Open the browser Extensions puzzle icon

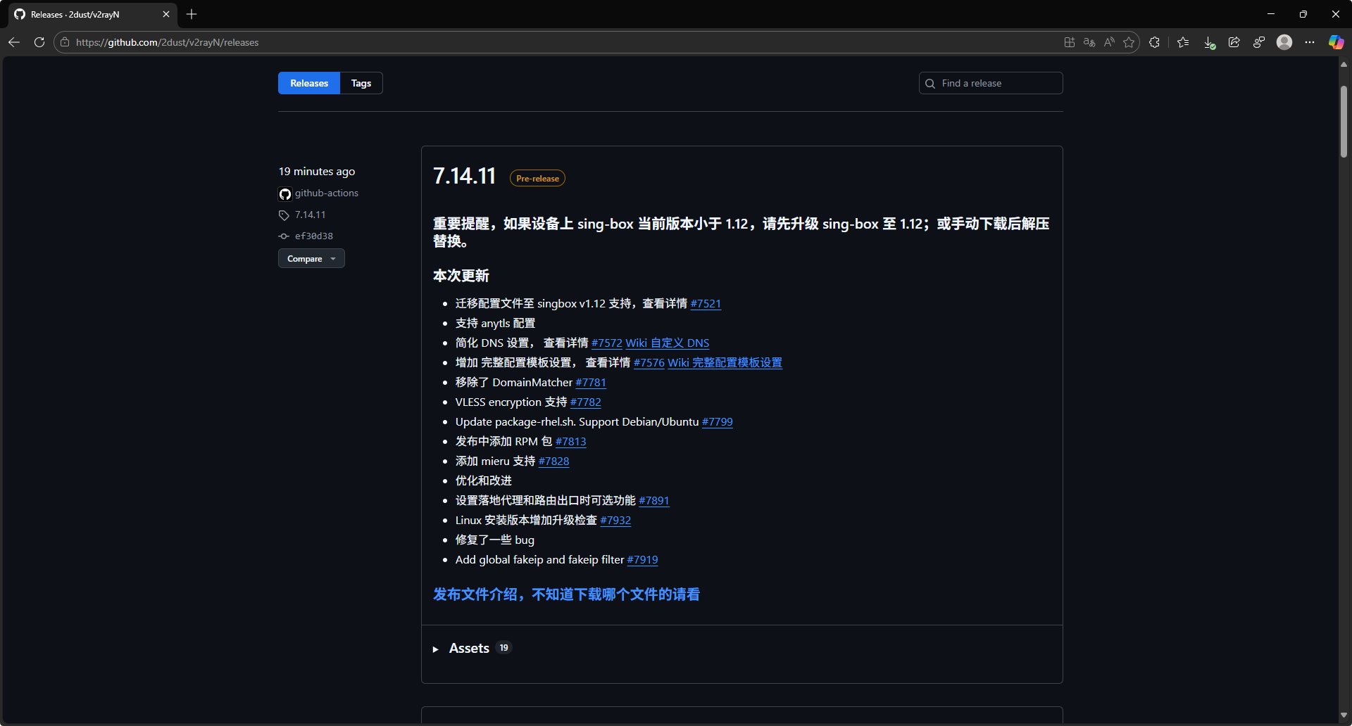click(1154, 42)
